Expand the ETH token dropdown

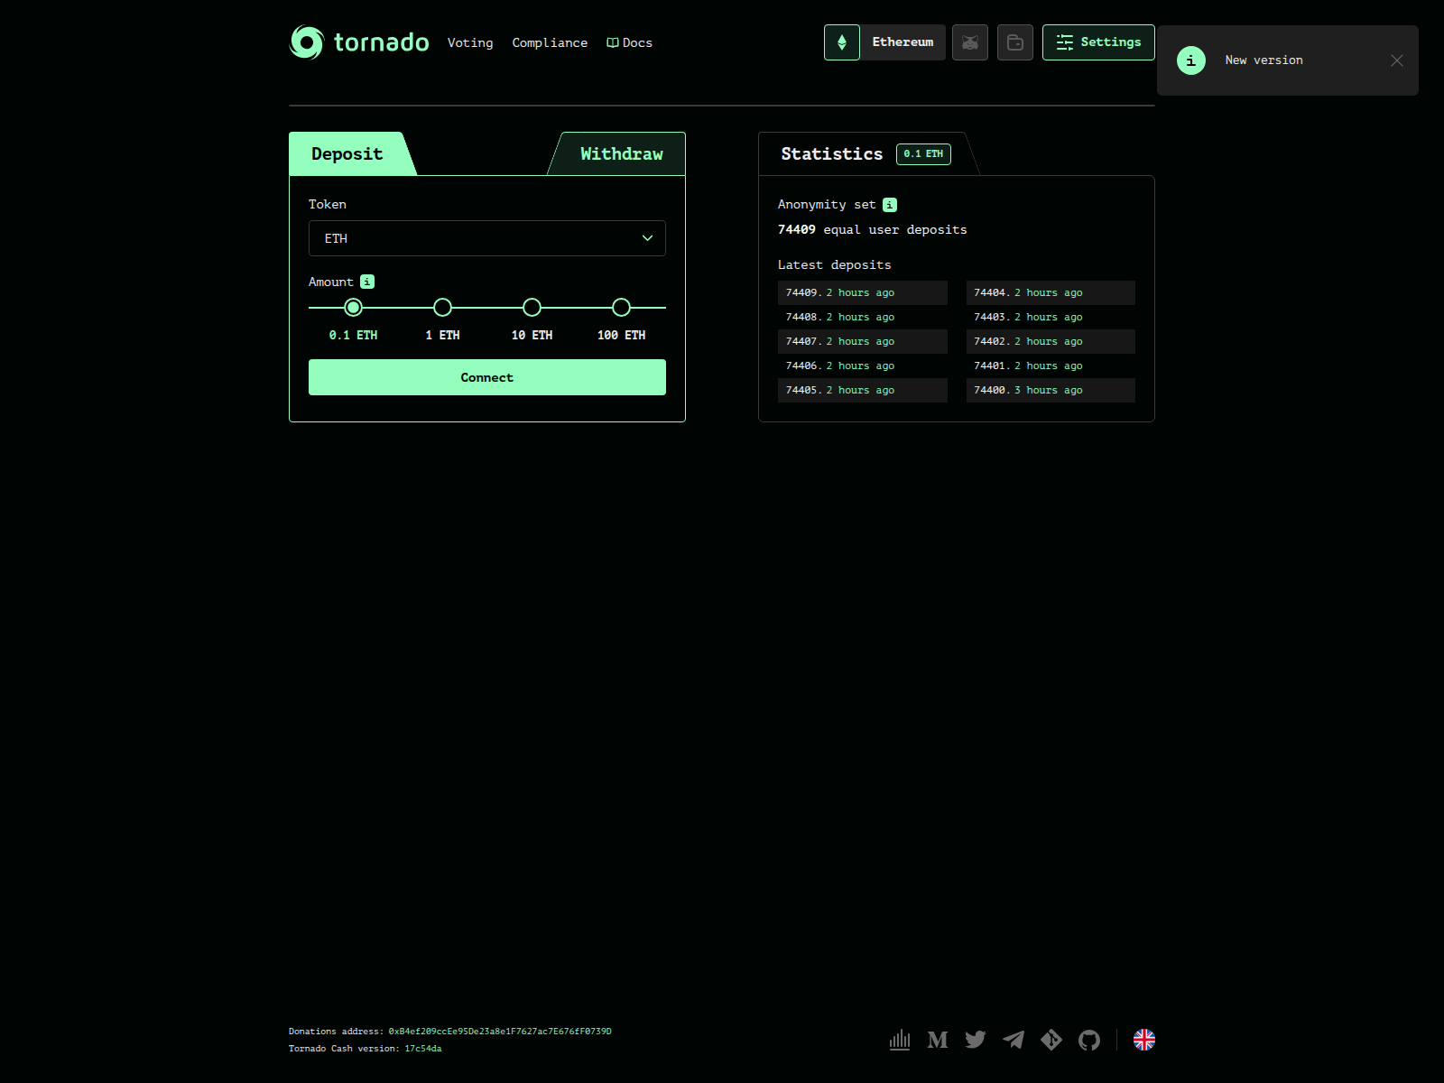click(487, 238)
